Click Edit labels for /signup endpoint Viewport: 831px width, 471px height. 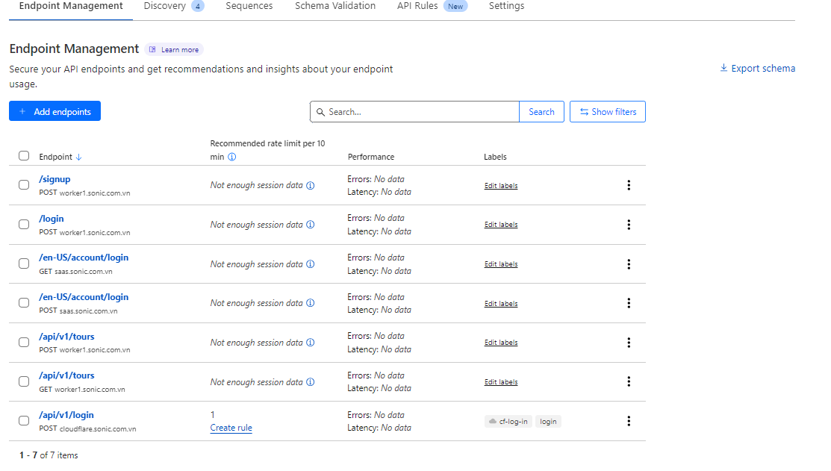coord(500,186)
